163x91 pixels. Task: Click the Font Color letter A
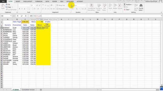tap(38, 9)
